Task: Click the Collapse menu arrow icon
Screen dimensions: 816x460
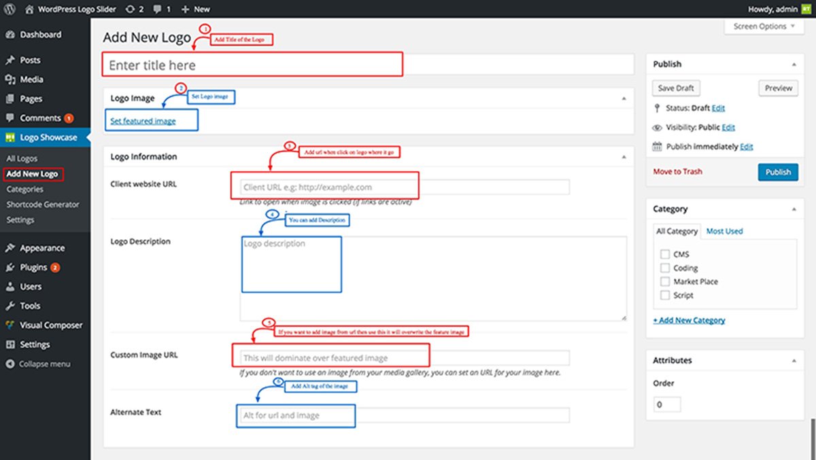Action: (10, 364)
